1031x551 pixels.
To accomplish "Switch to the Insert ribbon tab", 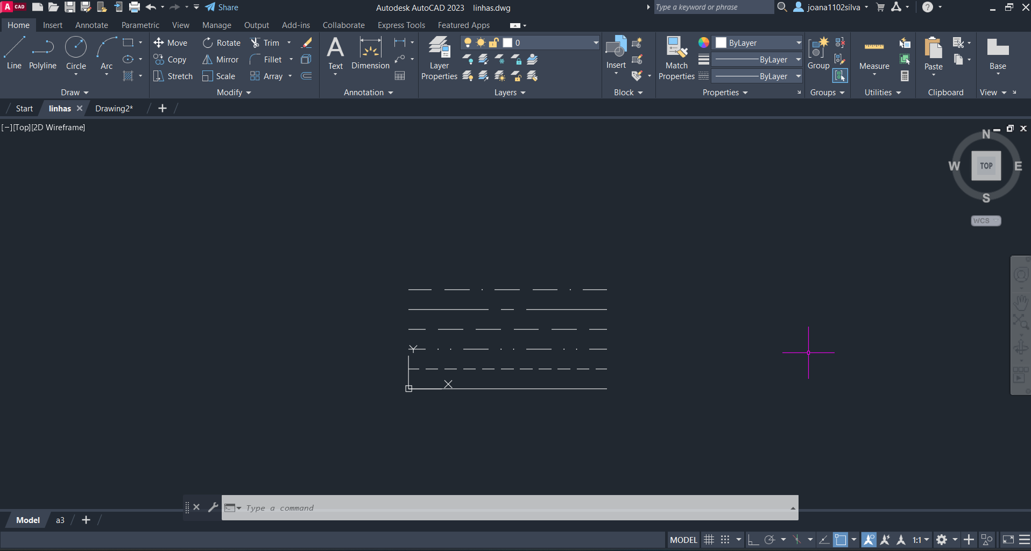I will 53,25.
